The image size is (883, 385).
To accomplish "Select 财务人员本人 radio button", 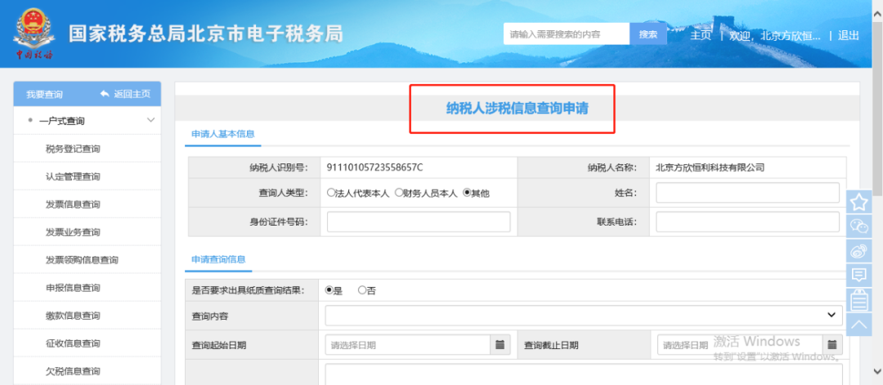I will (x=399, y=193).
